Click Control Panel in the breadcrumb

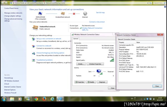tap(19, 3)
